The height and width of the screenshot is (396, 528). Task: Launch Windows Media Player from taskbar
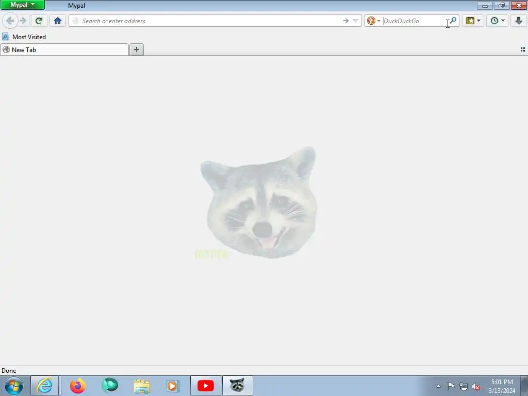173,386
